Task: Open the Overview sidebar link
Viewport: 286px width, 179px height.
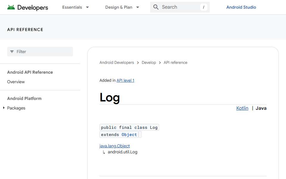Action: click(16, 82)
